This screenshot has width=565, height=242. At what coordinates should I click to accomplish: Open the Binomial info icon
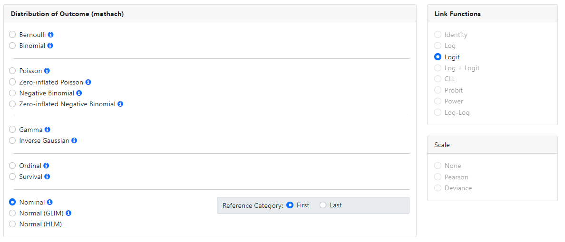click(x=50, y=46)
